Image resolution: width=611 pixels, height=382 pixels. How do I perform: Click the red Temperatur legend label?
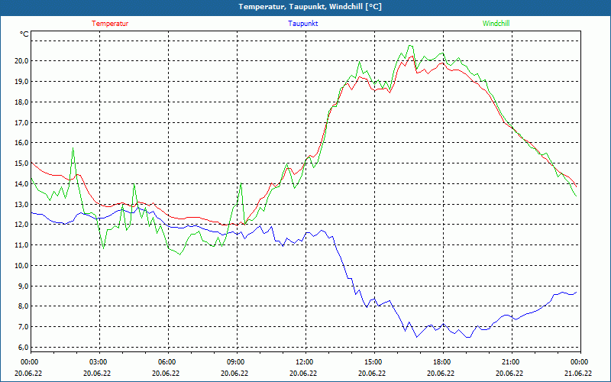tap(110, 24)
